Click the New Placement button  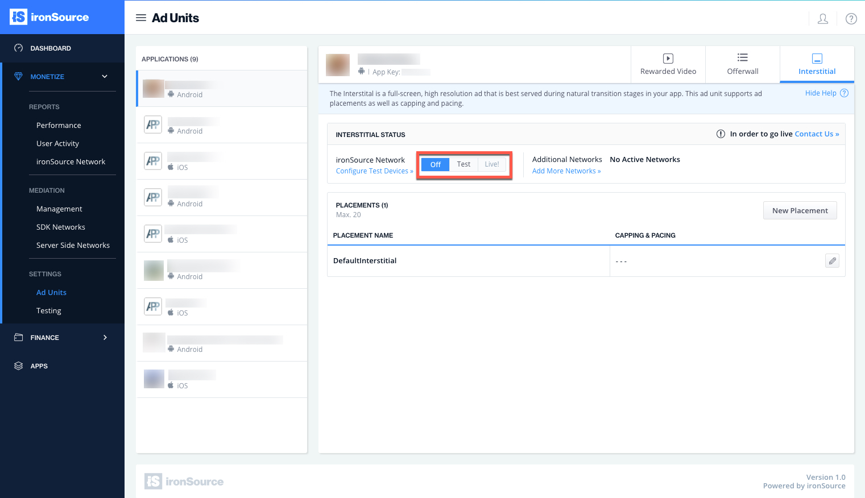pos(800,210)
